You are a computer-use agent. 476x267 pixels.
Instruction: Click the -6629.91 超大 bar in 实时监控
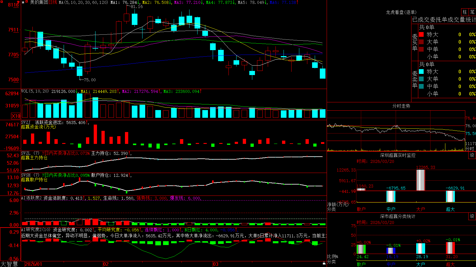click(450, 196)
